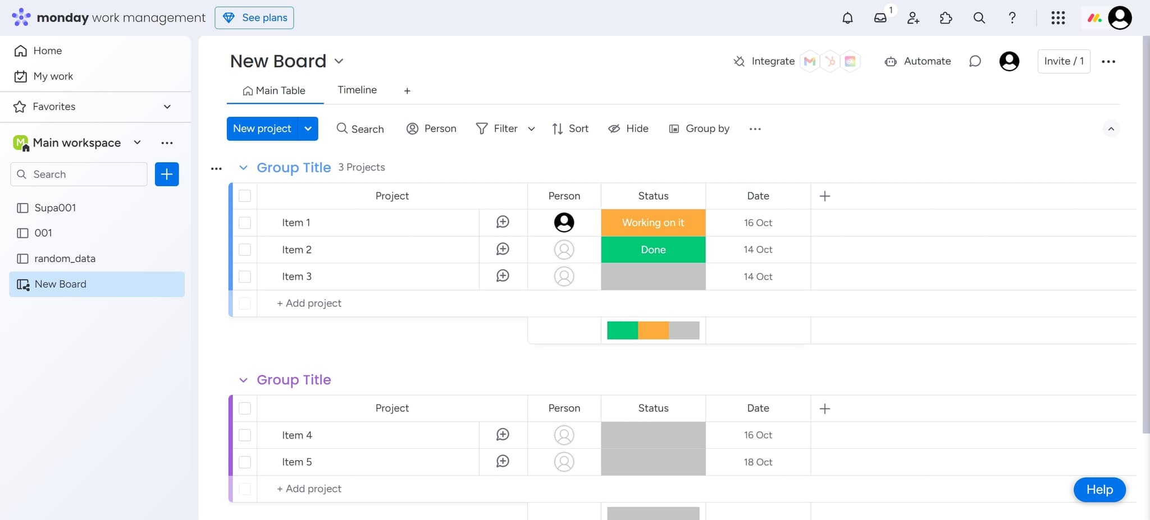Collapse the first blue Group Title
This screenshot has height=520, width=1150.
pos(243,168)
